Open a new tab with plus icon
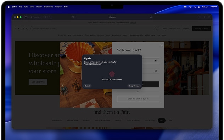The height and width of the screenshot is (140, 224). 204,17
